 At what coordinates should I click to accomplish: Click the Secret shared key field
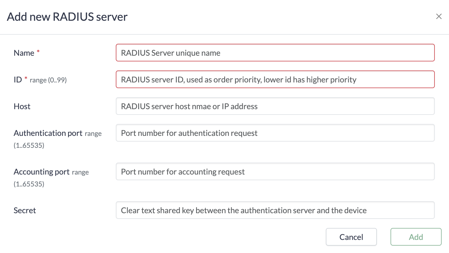click(275, 210)
